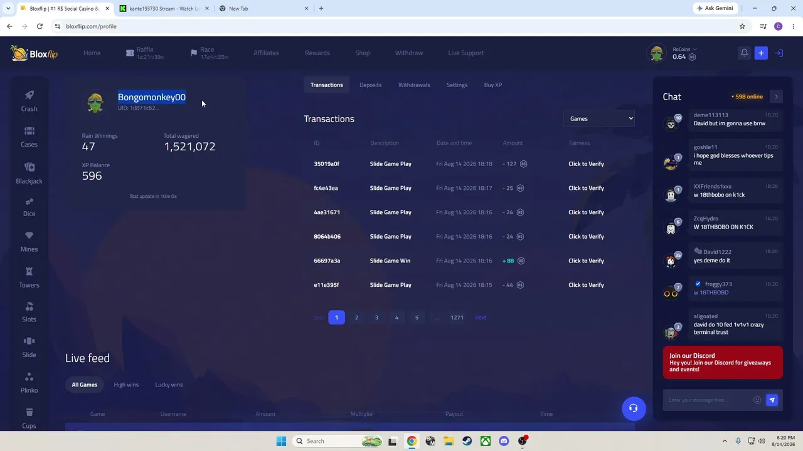Open Affiliates in the top navigation
Screen dimensions: 803x451
tap(266, 53)
